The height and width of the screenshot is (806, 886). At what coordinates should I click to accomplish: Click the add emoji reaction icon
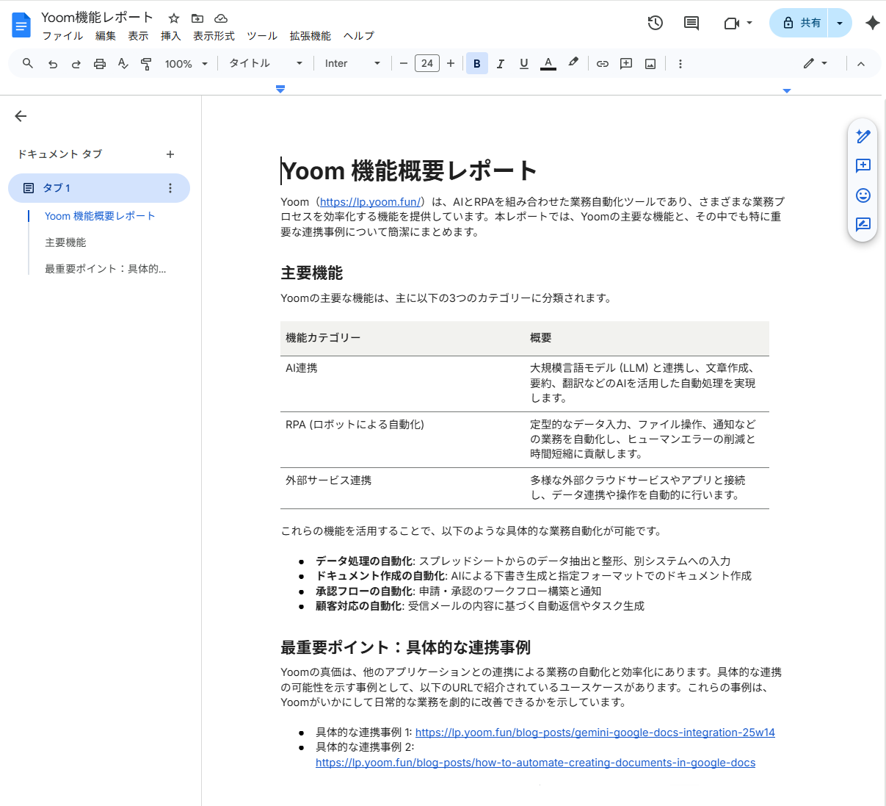863,195
